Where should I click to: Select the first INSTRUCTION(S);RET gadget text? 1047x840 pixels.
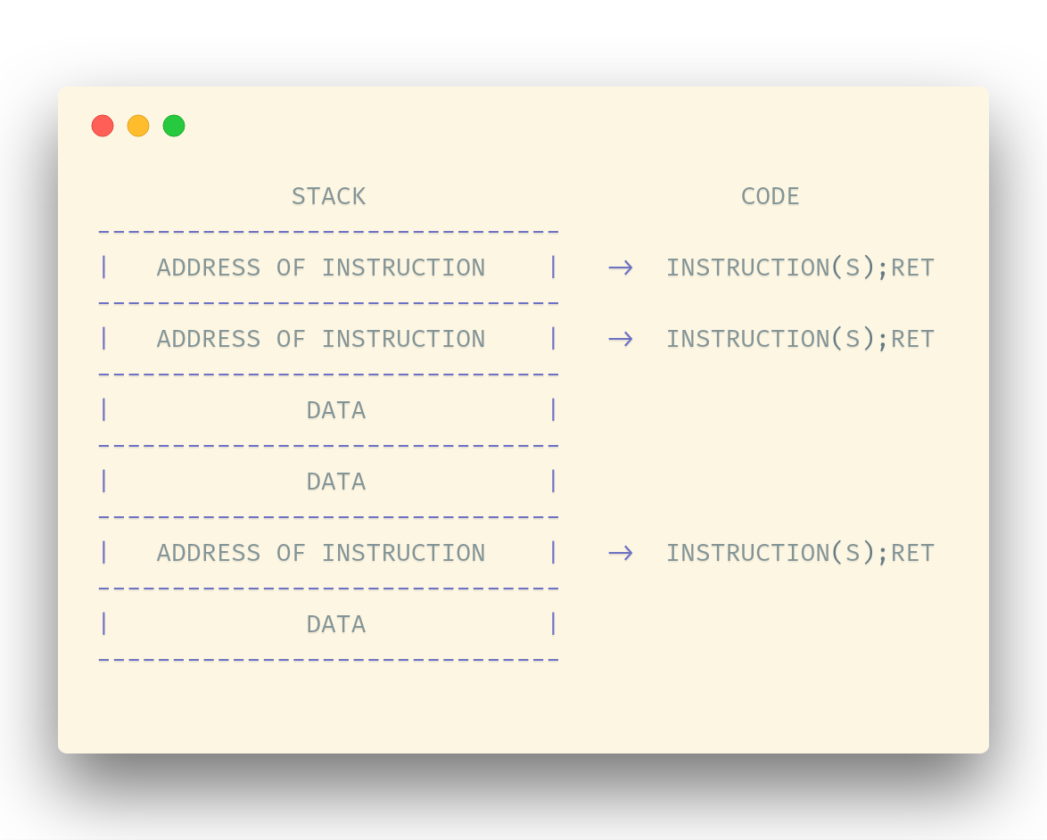800,268
